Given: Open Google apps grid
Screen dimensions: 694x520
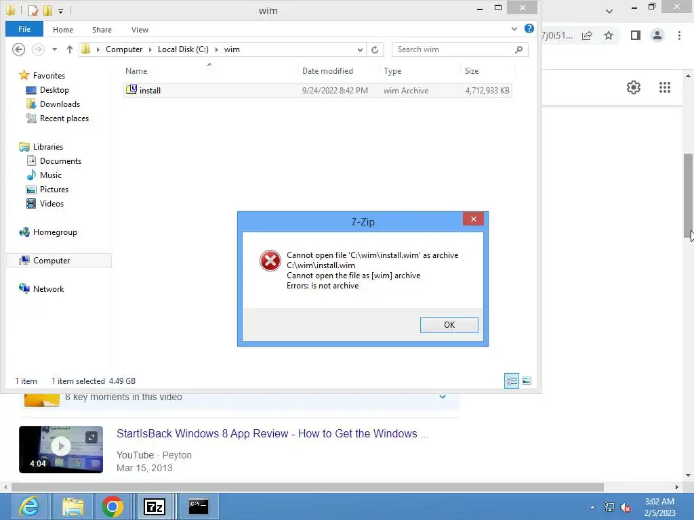Looking at the screenshot, I should (x=665, y=87).
